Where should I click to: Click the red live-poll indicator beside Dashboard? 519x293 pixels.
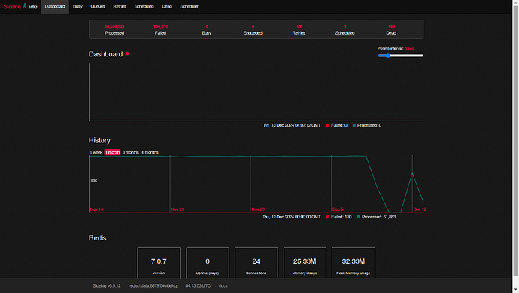pyautogui.click(x=127, y=53)
